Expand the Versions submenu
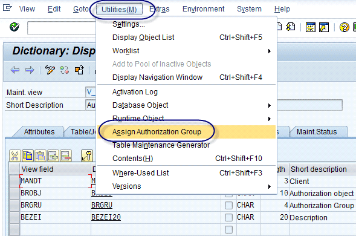The image size is (356, 236). [270, 186]
